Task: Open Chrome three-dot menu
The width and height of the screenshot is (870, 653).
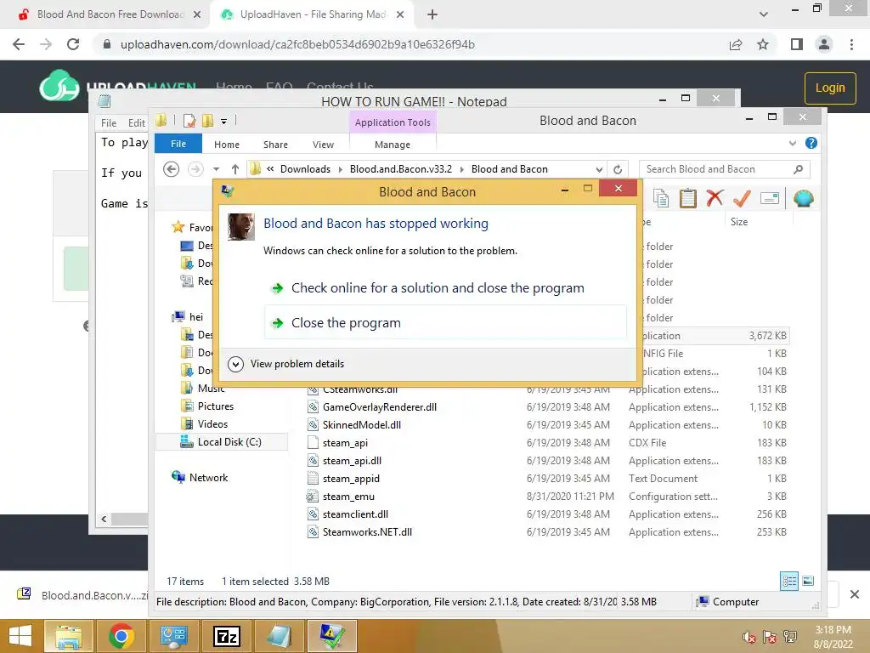Action: [851, 44]
